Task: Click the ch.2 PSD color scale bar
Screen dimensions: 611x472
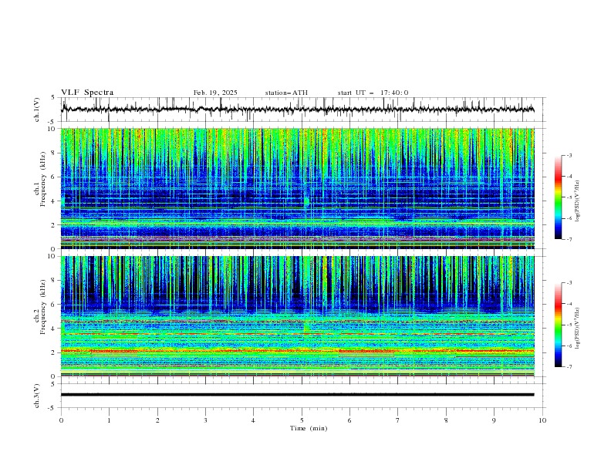Action: pos(559,325)
